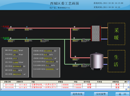Click alarm table's vertical scrollbar down arrow
Viewport: 130px width, 96px height.
(128, 87)
